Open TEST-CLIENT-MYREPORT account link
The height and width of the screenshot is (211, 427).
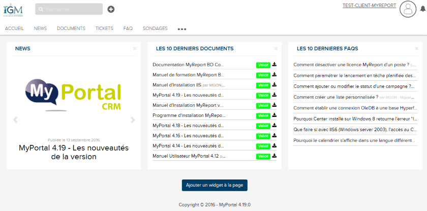tap(369, 6)
